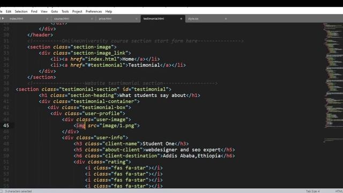Open the Tools menu
Viewport: 343px width, 193px height.
(65, 11)
